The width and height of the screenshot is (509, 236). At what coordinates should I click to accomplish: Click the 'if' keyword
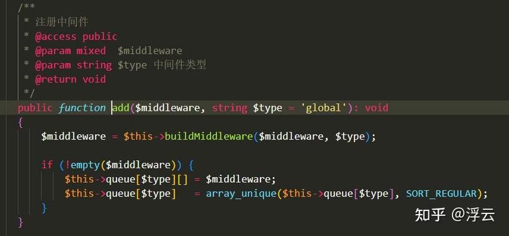click(x=47, y=165)
